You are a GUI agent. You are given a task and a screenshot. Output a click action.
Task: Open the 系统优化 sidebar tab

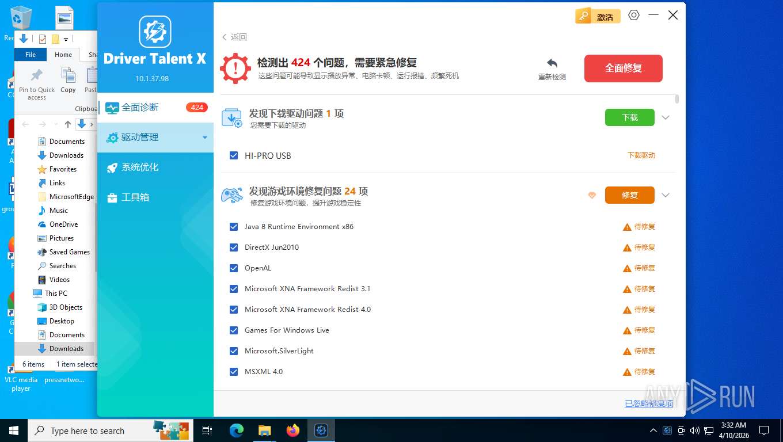tap(155, 167)
